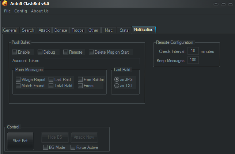Click the Attack Now button
This screenshot has width=235, height=154.
84,137
